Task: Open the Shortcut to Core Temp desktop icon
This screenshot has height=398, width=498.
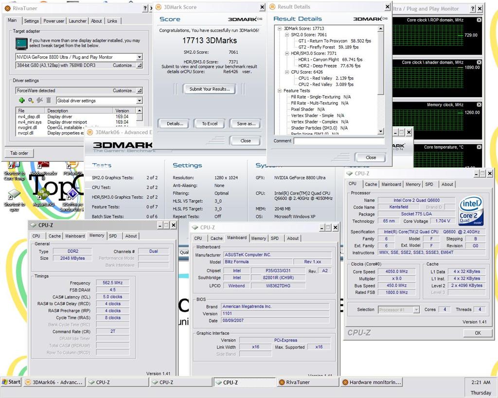Action: tap(14, 172)
